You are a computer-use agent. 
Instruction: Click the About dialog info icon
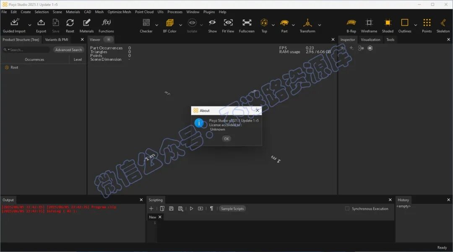tap(199, 123)
